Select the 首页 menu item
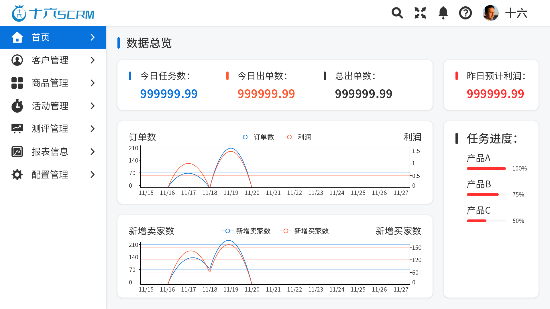 pyautogui.click(x=41, y=37)
